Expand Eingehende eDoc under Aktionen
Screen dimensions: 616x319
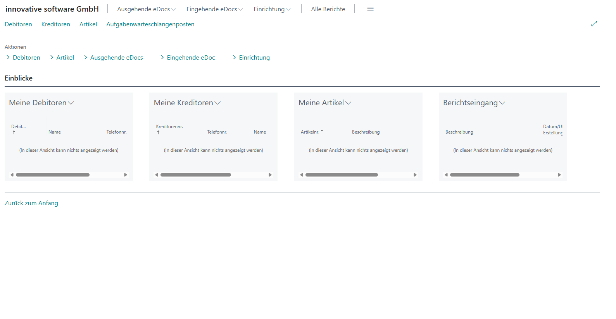(191, 58)
